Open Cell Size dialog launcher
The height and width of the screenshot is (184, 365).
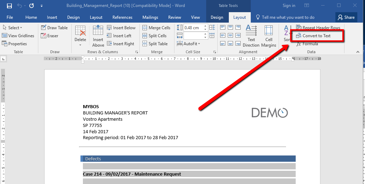[215, 52]
